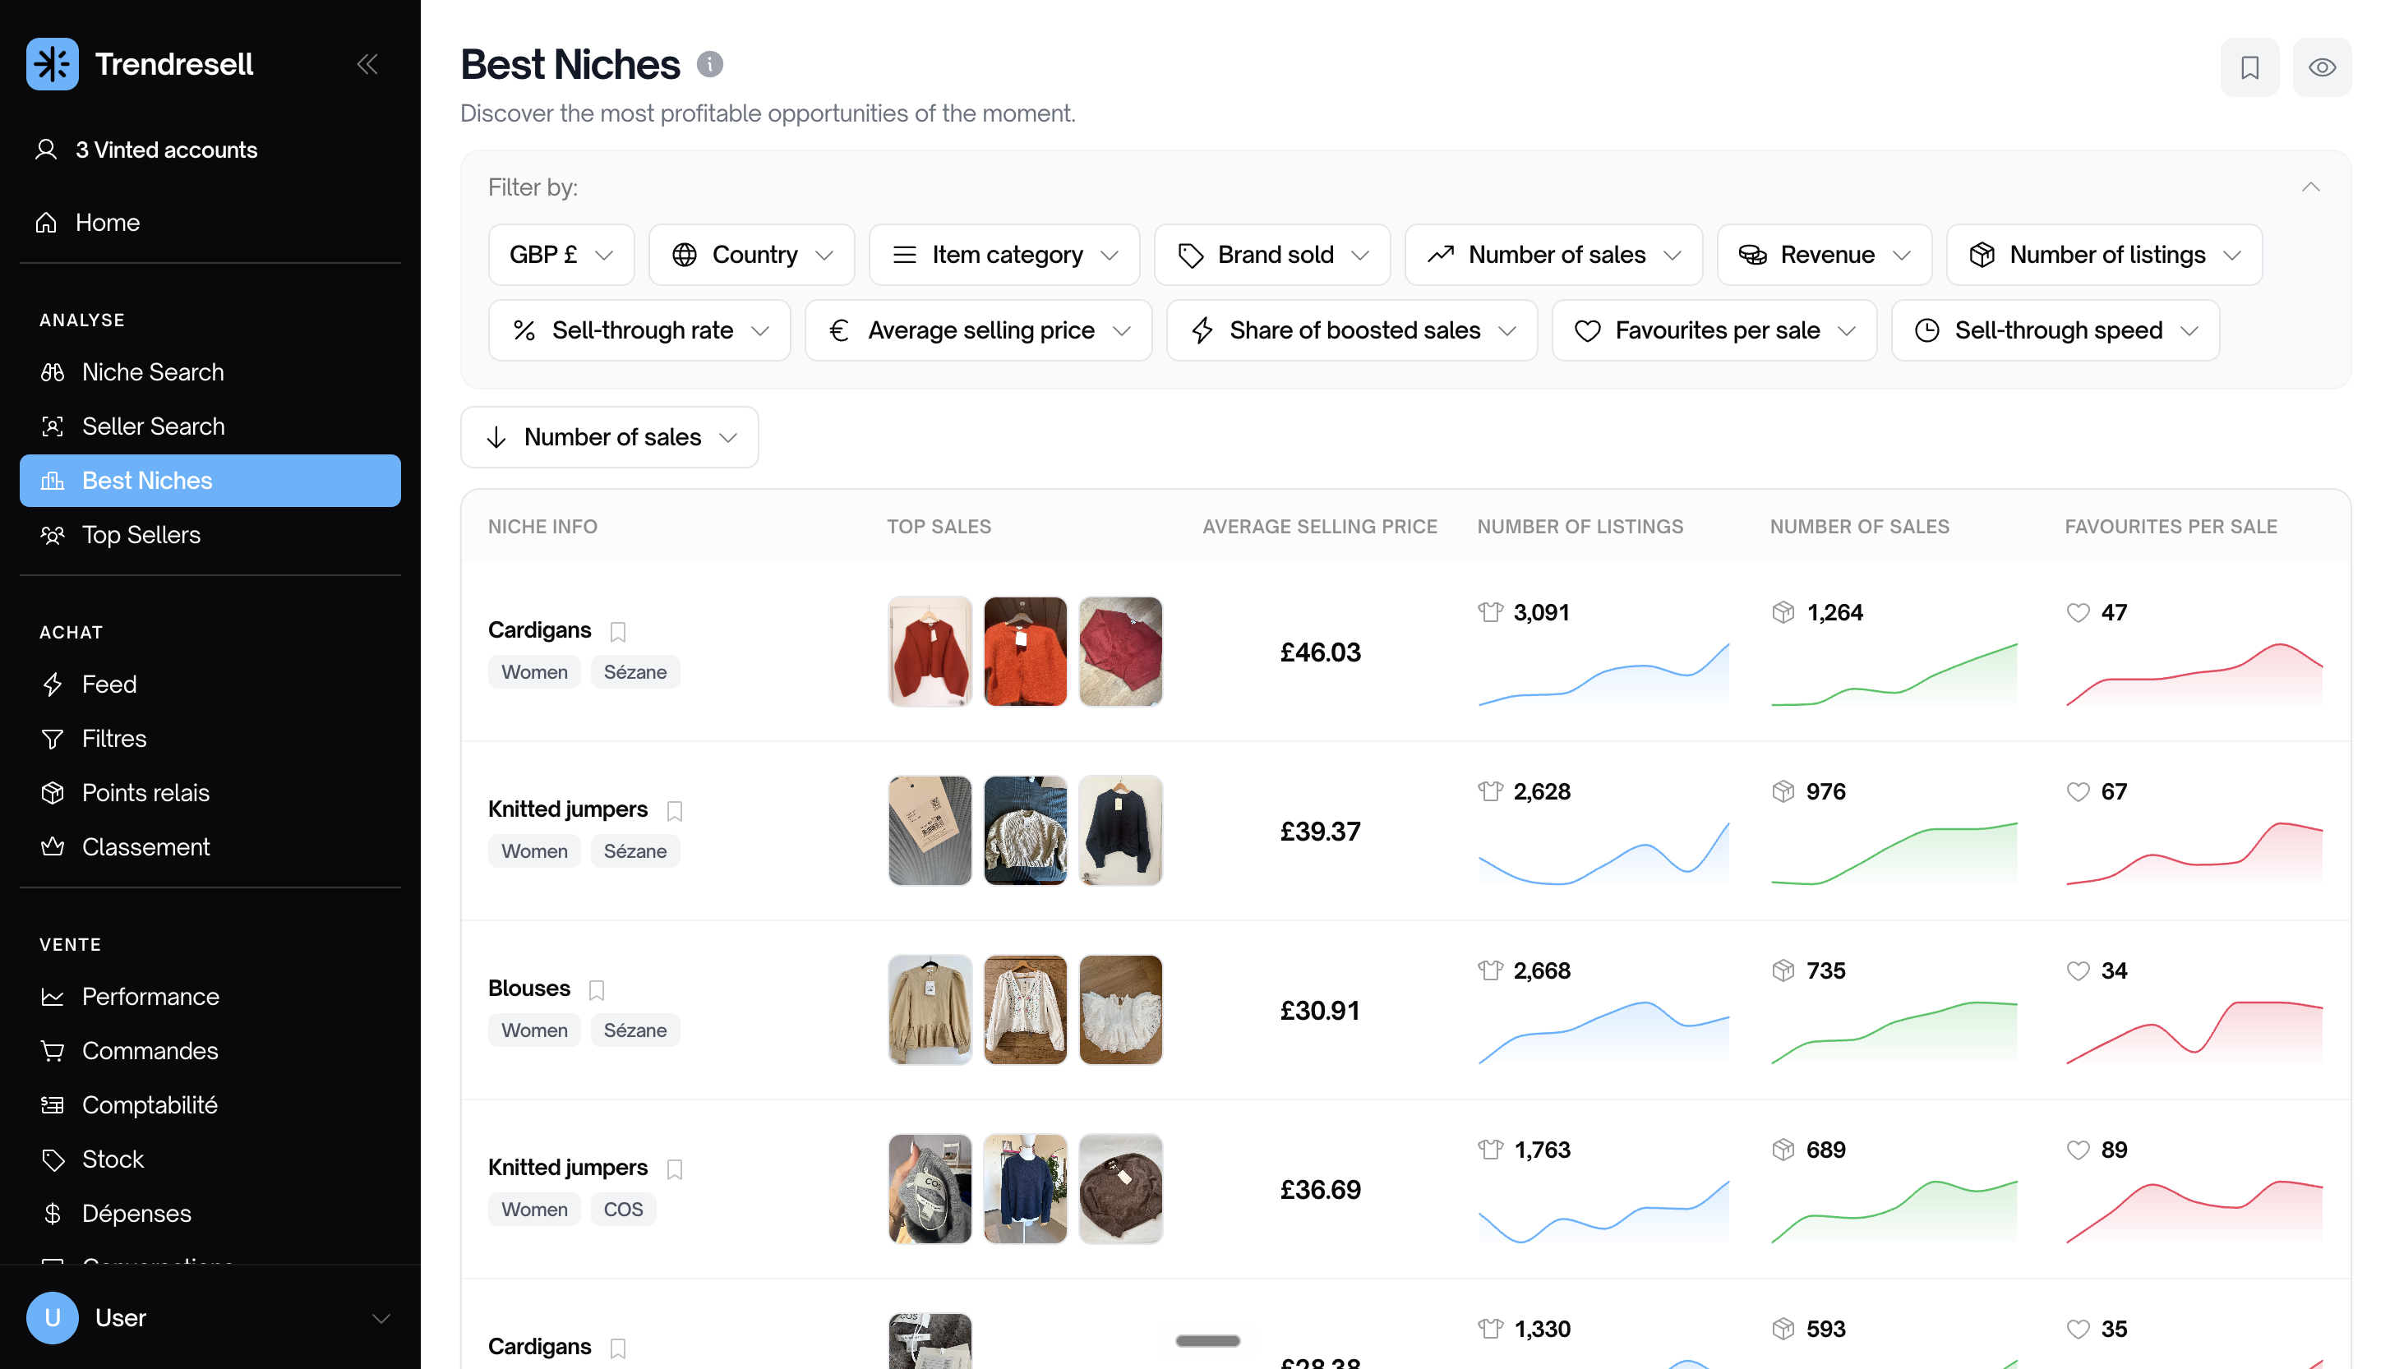
Task: Open the GBP £ currency dropdown
Action: [x=561, y=255]
